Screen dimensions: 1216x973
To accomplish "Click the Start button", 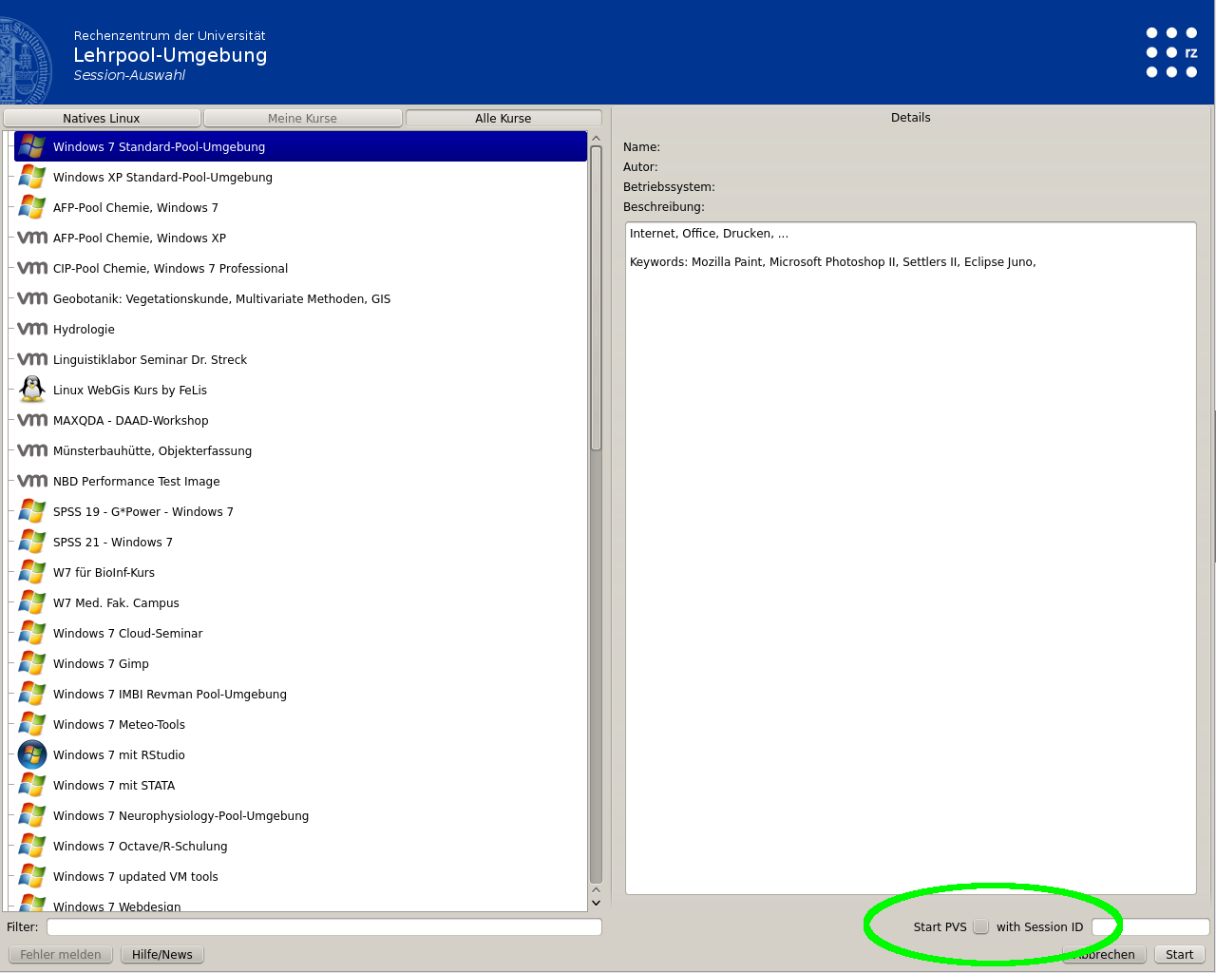I will pyautogui.click(x=1179, y=955).
